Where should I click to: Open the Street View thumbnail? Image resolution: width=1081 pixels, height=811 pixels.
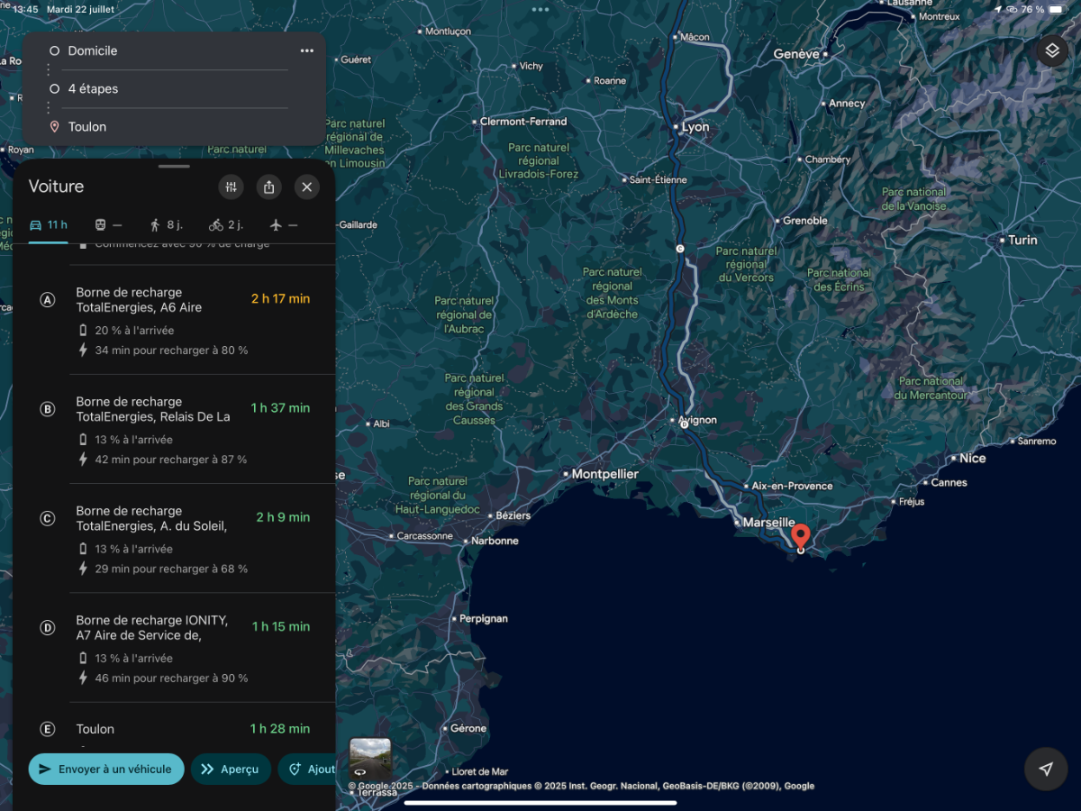click(x=370, y=759)
